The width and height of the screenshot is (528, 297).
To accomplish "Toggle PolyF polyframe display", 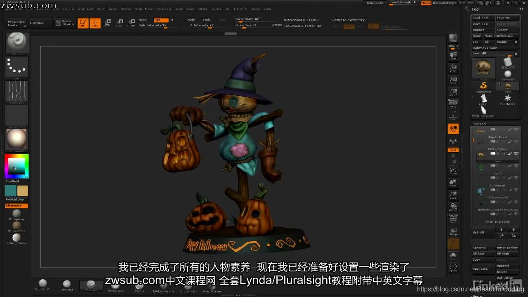I will click(x=453, y=219).
